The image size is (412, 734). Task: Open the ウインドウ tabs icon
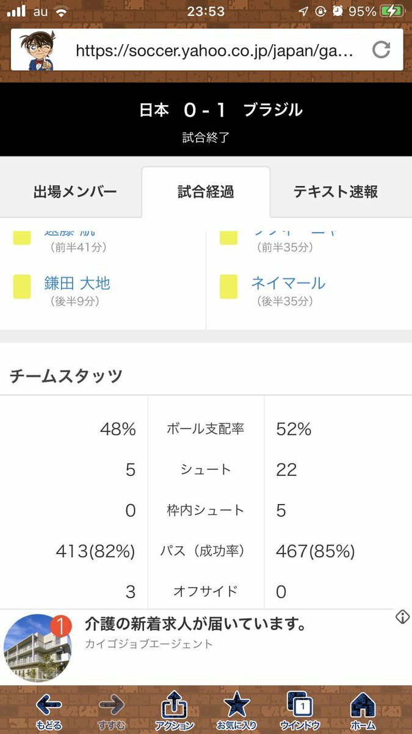[300, 706]
